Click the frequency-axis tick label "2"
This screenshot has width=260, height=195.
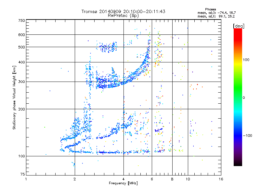75,179
